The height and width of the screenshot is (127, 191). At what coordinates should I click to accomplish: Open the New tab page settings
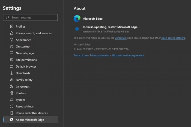25,53
